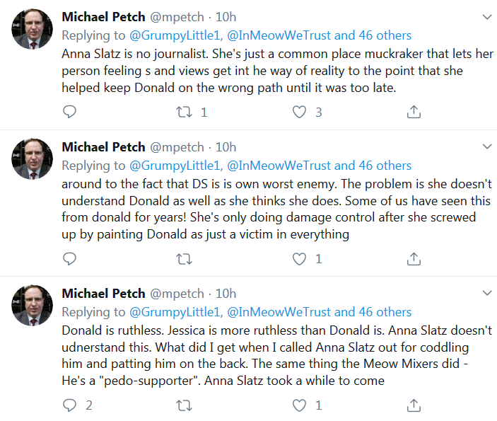Retweet the third tweet about Donald is ruthless

tap(184, 405)
